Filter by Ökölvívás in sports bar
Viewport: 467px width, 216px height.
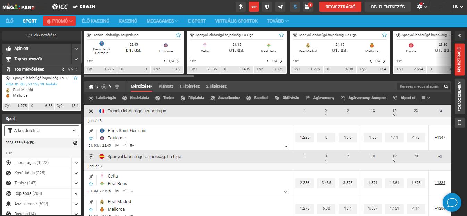coord(287,98)
